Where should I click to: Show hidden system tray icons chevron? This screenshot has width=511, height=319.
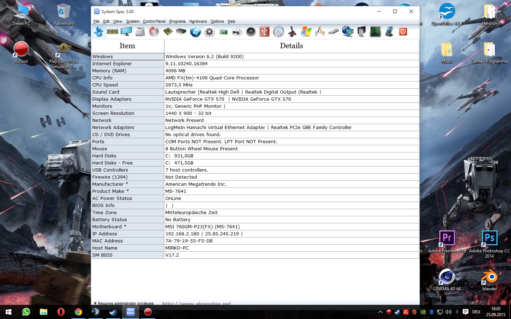pyautogui.click(x=380, y=312)
